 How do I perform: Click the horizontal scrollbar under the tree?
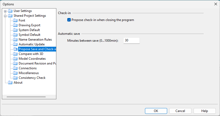(27, 97)
